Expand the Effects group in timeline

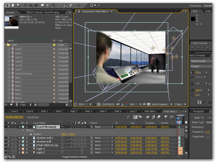(23, 131)
